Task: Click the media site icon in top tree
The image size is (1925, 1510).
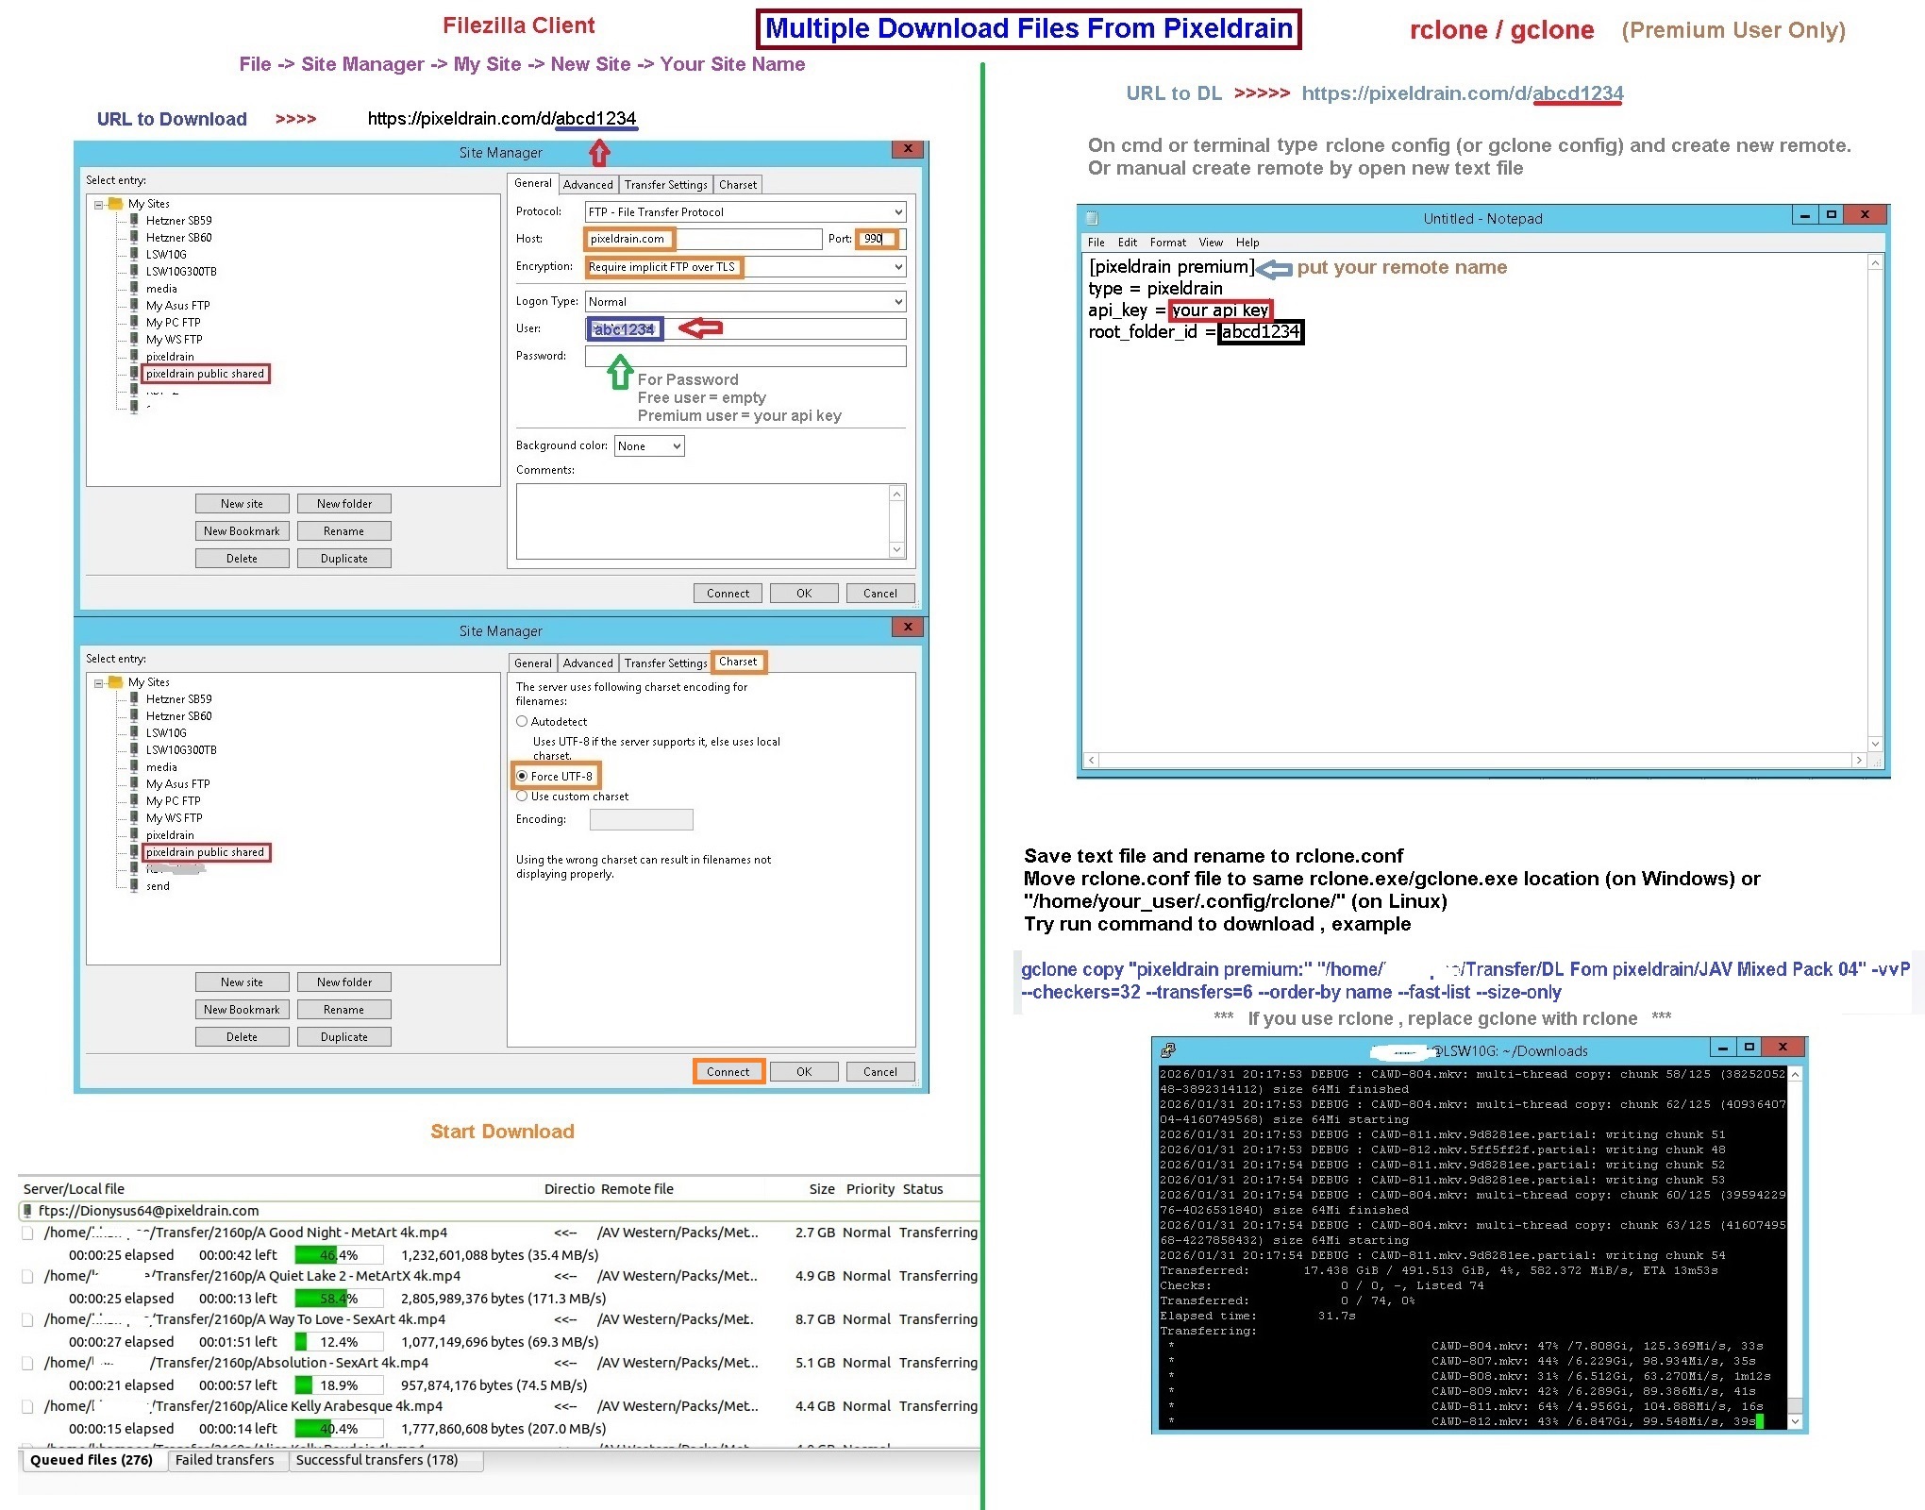Action: coord(134,288)
